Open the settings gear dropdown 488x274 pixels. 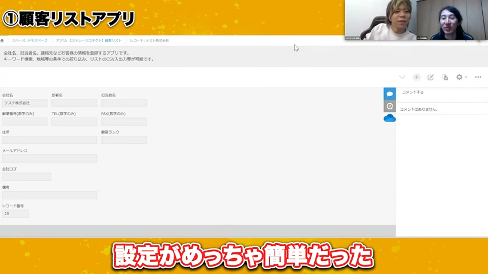[x=461, y=77]
